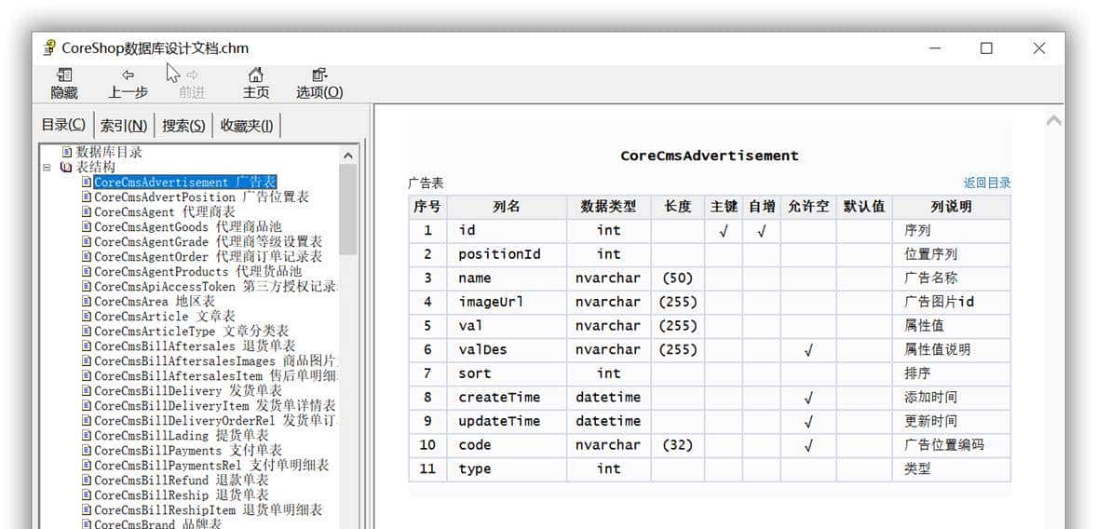This screenshot has width=1097, height=529.
Task: Click page icon beside CoreCmsBillRefund 退款单表
Action: click(x=87, y=480)
